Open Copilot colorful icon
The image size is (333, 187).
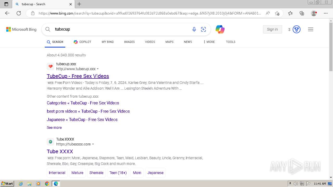(x=220, y=29)
